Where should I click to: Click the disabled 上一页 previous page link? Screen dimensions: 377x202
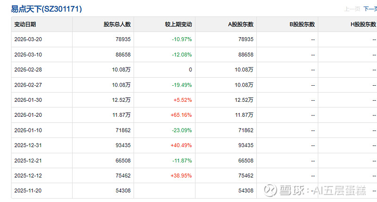click(x=352, y=9)
